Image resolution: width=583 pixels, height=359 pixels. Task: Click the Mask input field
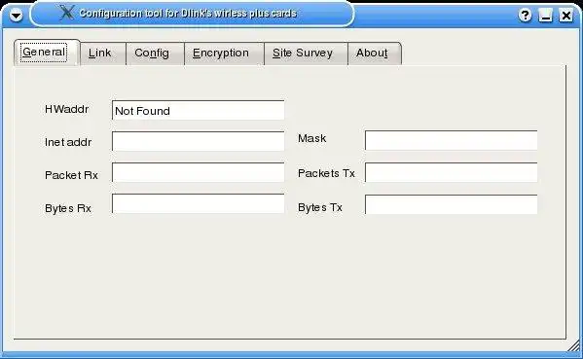point(451,140)
